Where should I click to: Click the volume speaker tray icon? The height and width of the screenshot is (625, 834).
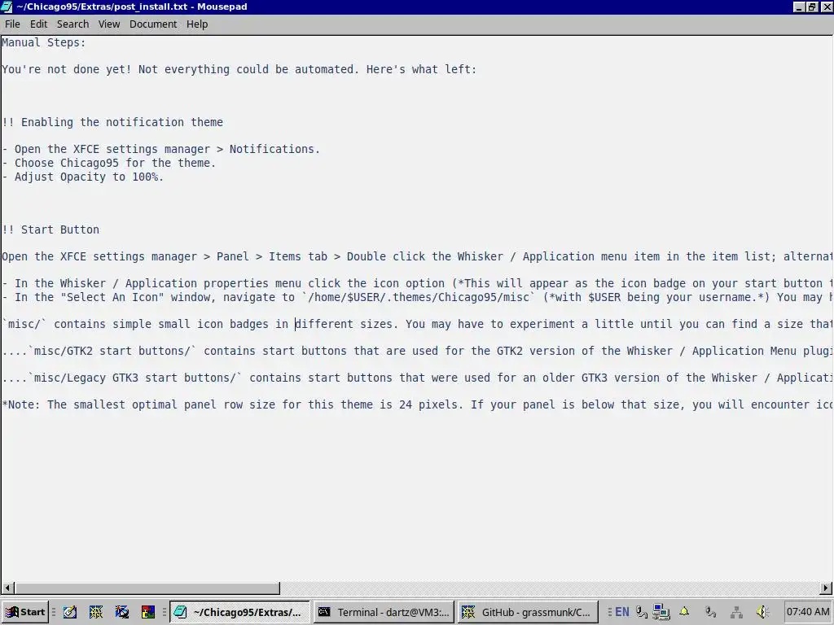[x=762, y=612]
